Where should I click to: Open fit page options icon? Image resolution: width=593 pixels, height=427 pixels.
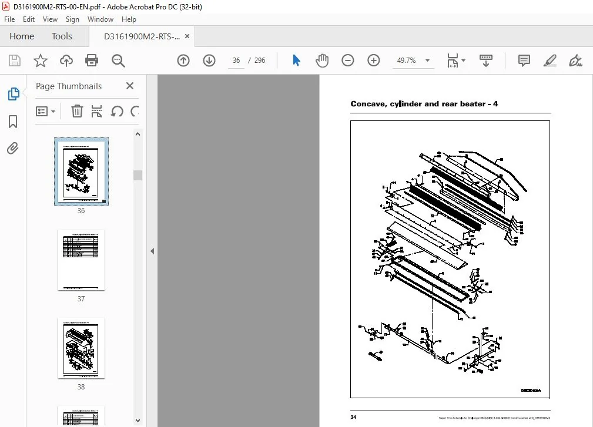click(453, 60)
